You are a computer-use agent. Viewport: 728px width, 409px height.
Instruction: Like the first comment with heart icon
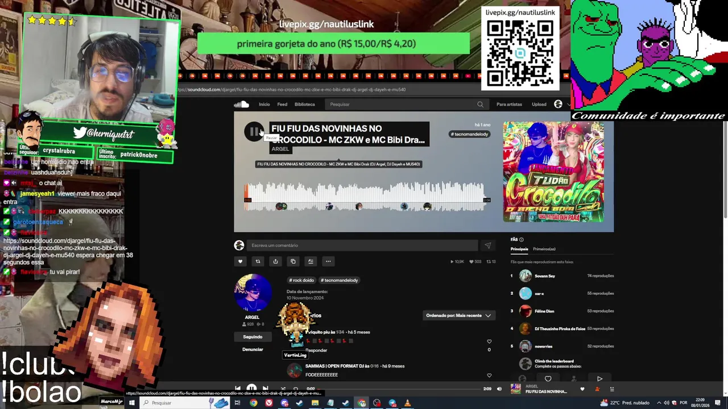point(489,341)
